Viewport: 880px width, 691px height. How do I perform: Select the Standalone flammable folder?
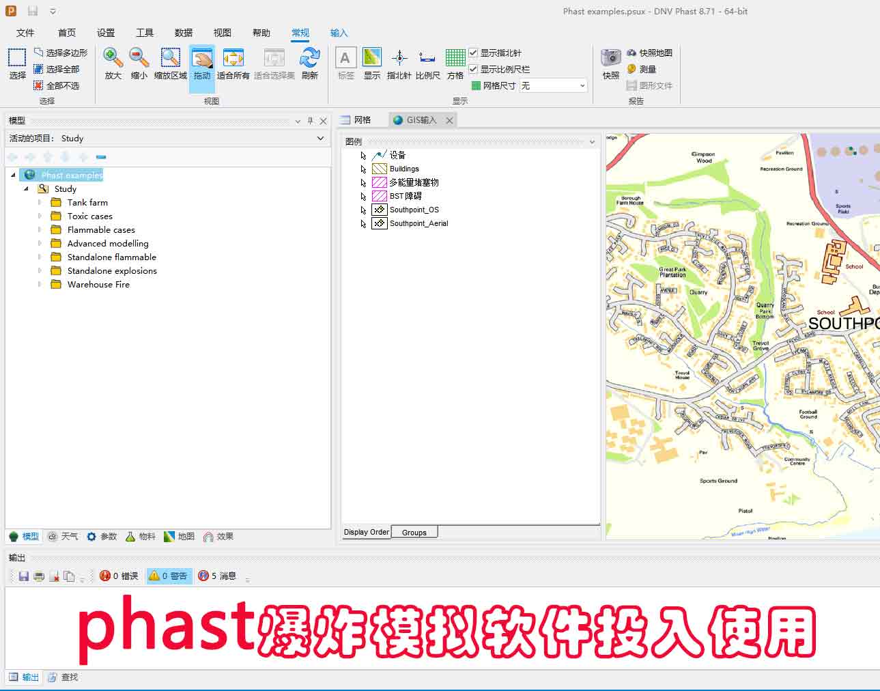[112, 257]
